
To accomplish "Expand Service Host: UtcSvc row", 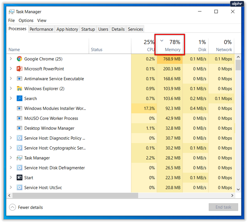I will pyautogui.click(x=11, y=187).
